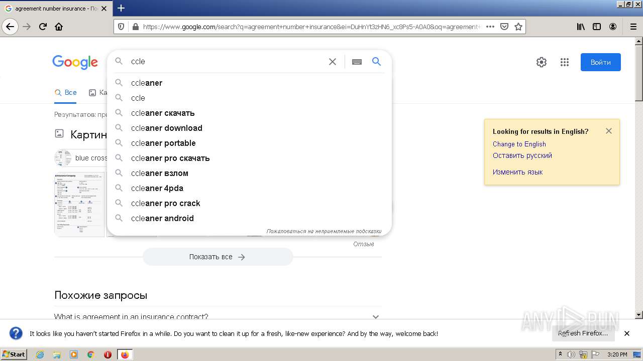Report inappropriate predictions link
Viewport: 643px width, 361px height.
(324, 231)
